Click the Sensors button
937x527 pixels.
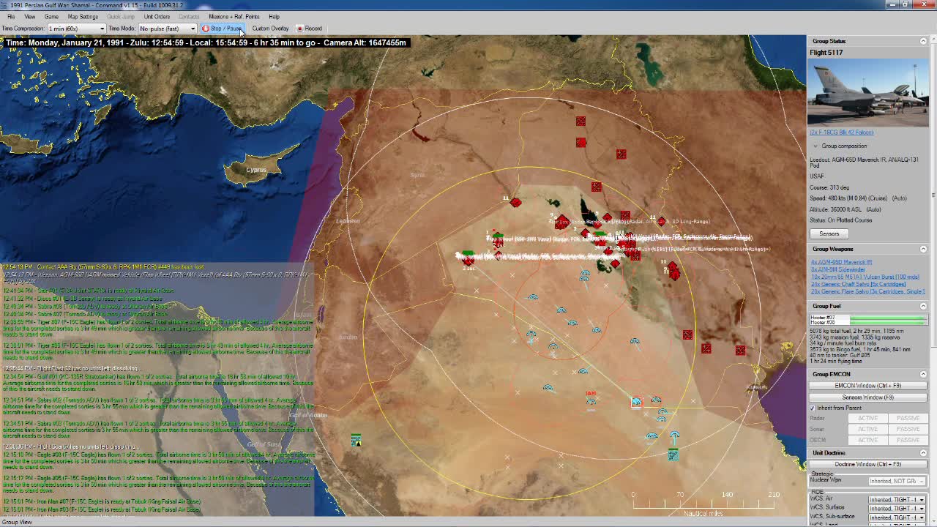(829, 233)
